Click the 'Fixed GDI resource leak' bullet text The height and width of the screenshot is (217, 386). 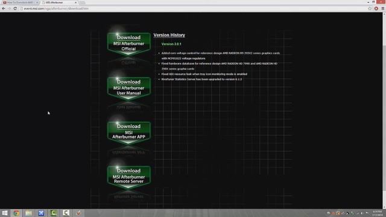coord(204,74)
